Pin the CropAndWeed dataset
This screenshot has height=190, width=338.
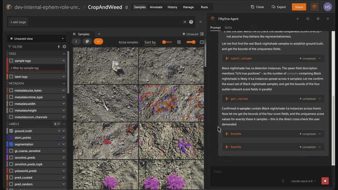(126, 7)
